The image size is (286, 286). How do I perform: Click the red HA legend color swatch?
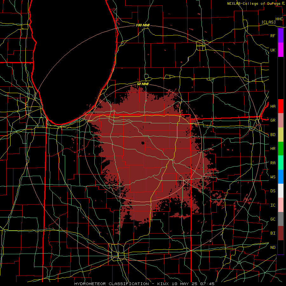click(x=281, y=106)
